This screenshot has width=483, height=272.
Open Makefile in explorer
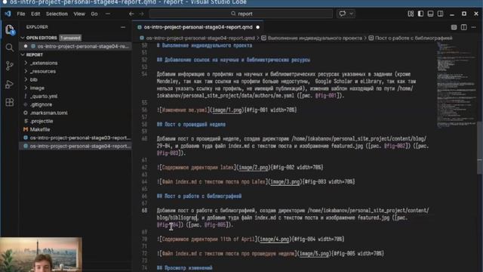(40, 129)
